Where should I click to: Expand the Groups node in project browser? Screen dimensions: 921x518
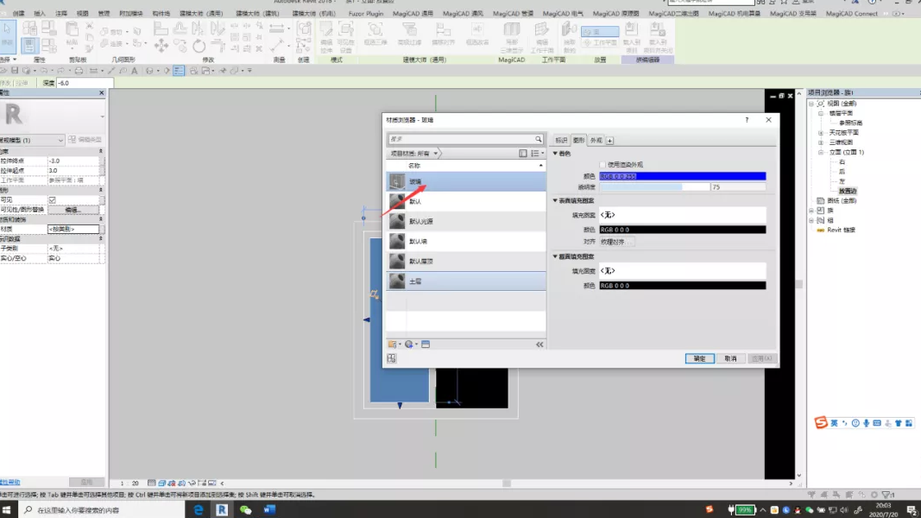point(811,220)
